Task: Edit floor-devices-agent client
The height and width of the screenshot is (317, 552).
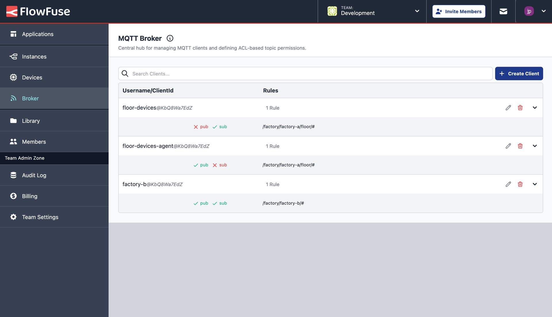Action: [508, 146]
